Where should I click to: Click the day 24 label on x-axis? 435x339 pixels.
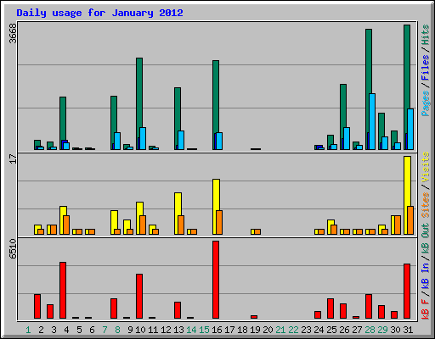coord(319,330)
